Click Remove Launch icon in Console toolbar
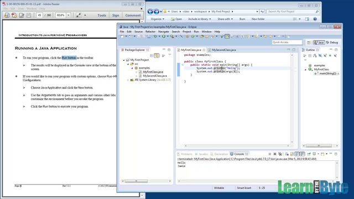 [275, 154]
